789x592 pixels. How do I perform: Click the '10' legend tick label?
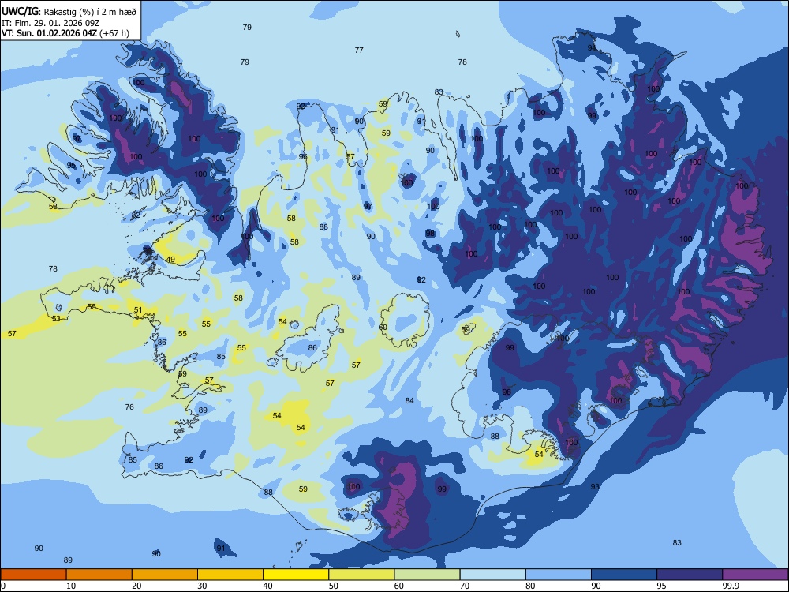(71, 586)
